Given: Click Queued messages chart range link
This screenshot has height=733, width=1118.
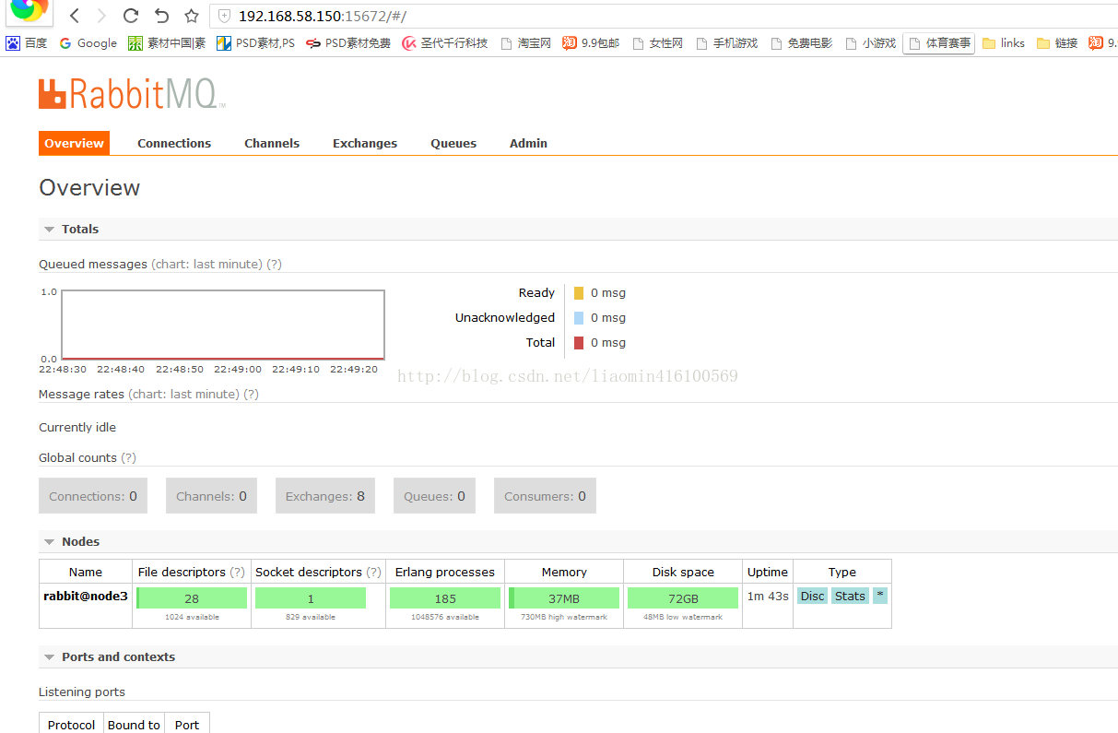Looking at the screenshot, I should pos(206,264).
